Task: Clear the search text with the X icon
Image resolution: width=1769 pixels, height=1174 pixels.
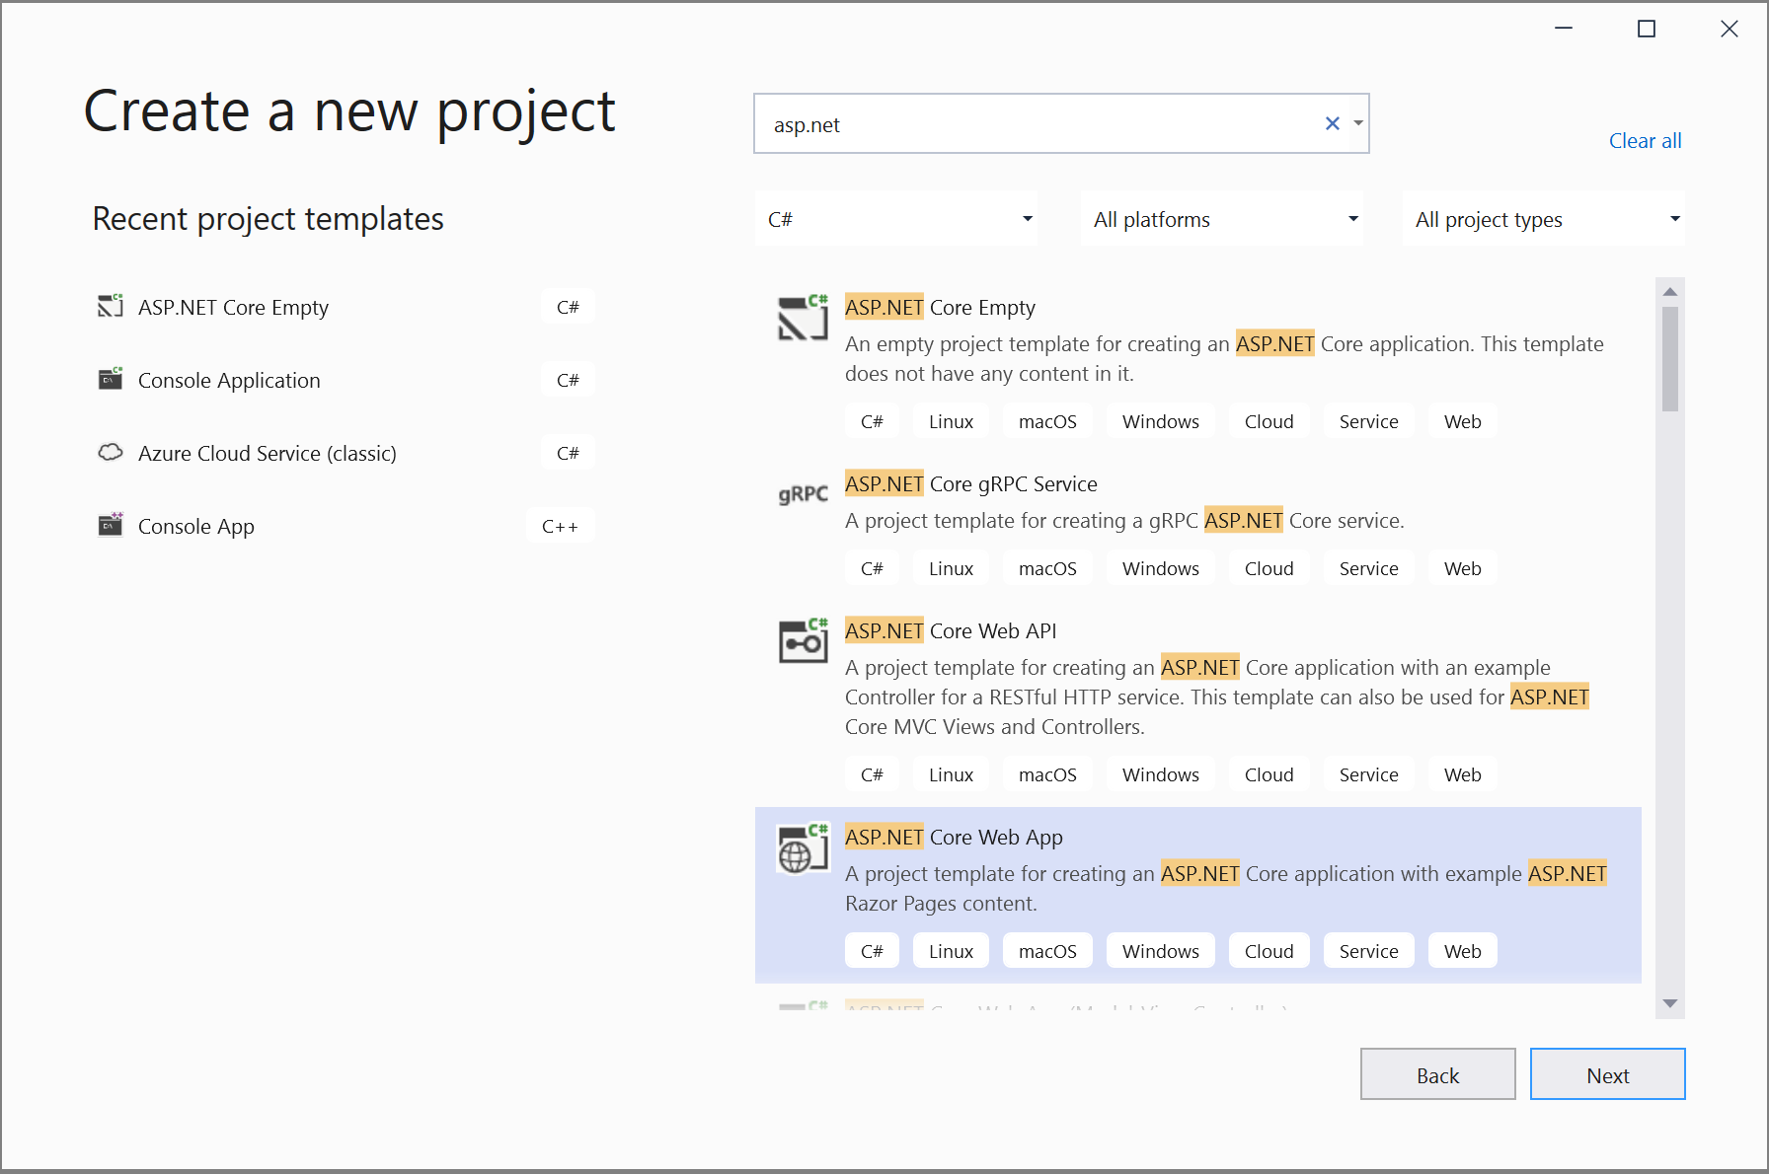Action: [1332, 123]
